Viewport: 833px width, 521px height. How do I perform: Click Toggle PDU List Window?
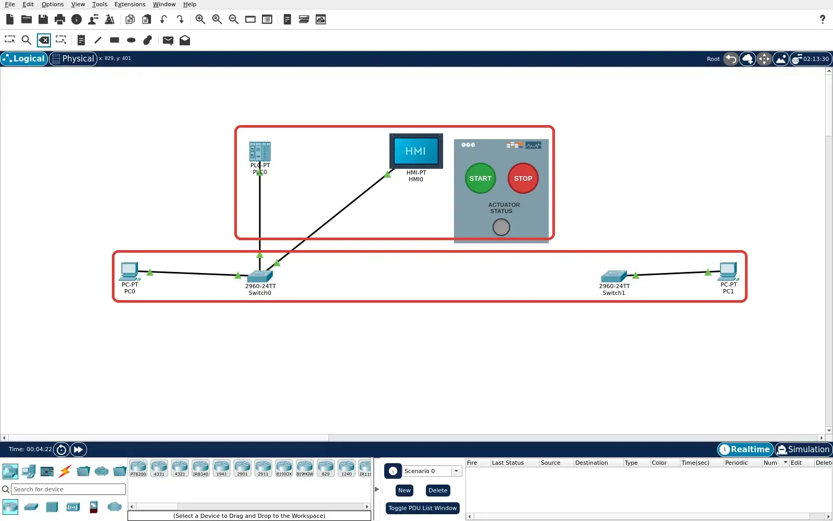pyautogui.click(x=422, y=508)
